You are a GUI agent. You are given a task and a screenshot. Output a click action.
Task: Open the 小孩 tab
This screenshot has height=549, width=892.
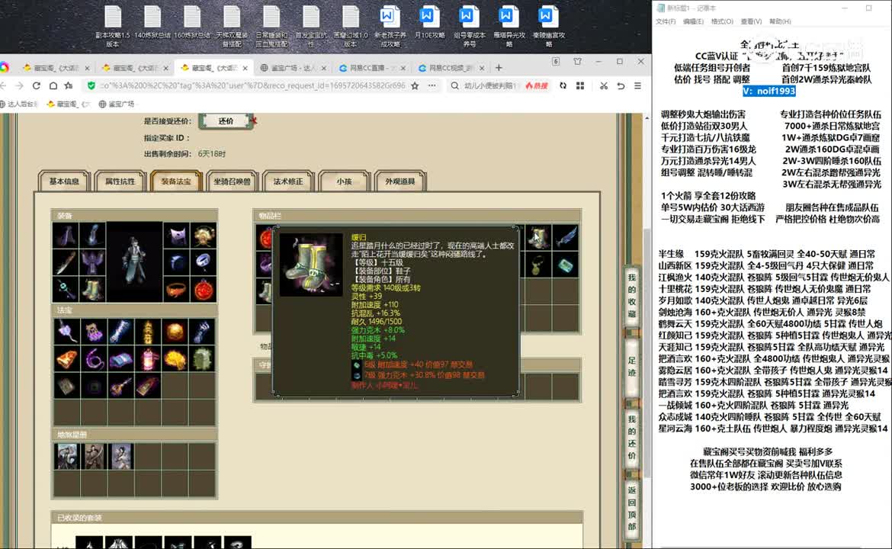344,181
